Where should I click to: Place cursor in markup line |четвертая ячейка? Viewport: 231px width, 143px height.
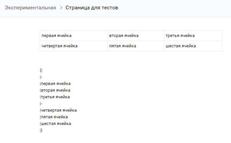(x=58, y=110)
